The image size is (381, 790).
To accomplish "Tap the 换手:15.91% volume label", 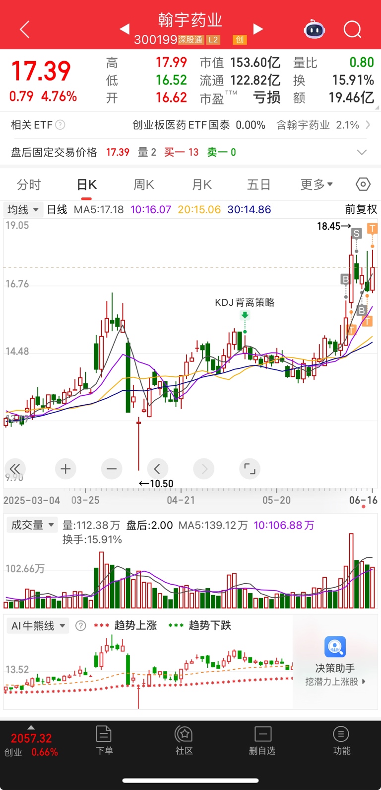I will (x=92, y=539).
